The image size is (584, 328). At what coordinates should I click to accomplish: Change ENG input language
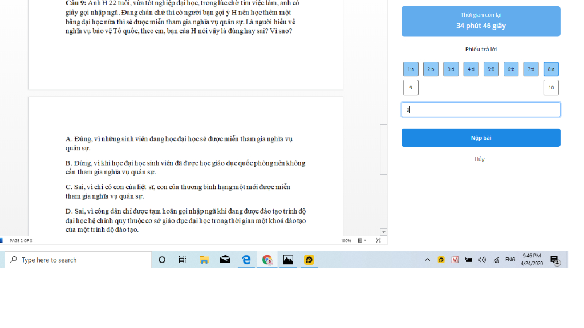pos(510,260)
